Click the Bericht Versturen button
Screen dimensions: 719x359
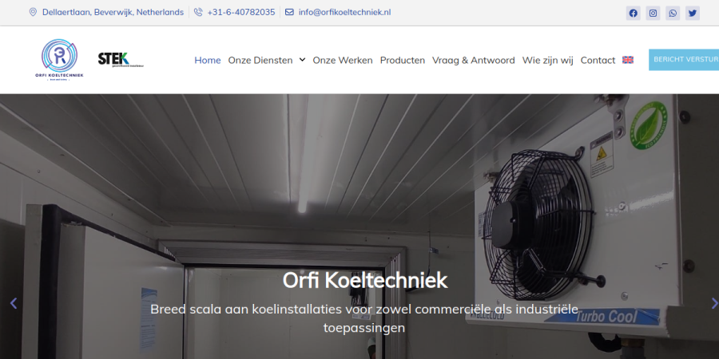[684, 60]
